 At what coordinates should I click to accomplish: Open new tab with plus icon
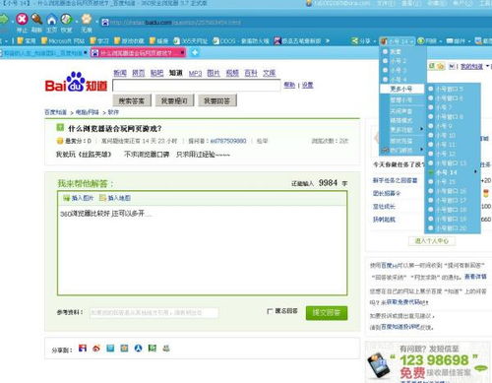pyautogui.click(x=195, y=52)
